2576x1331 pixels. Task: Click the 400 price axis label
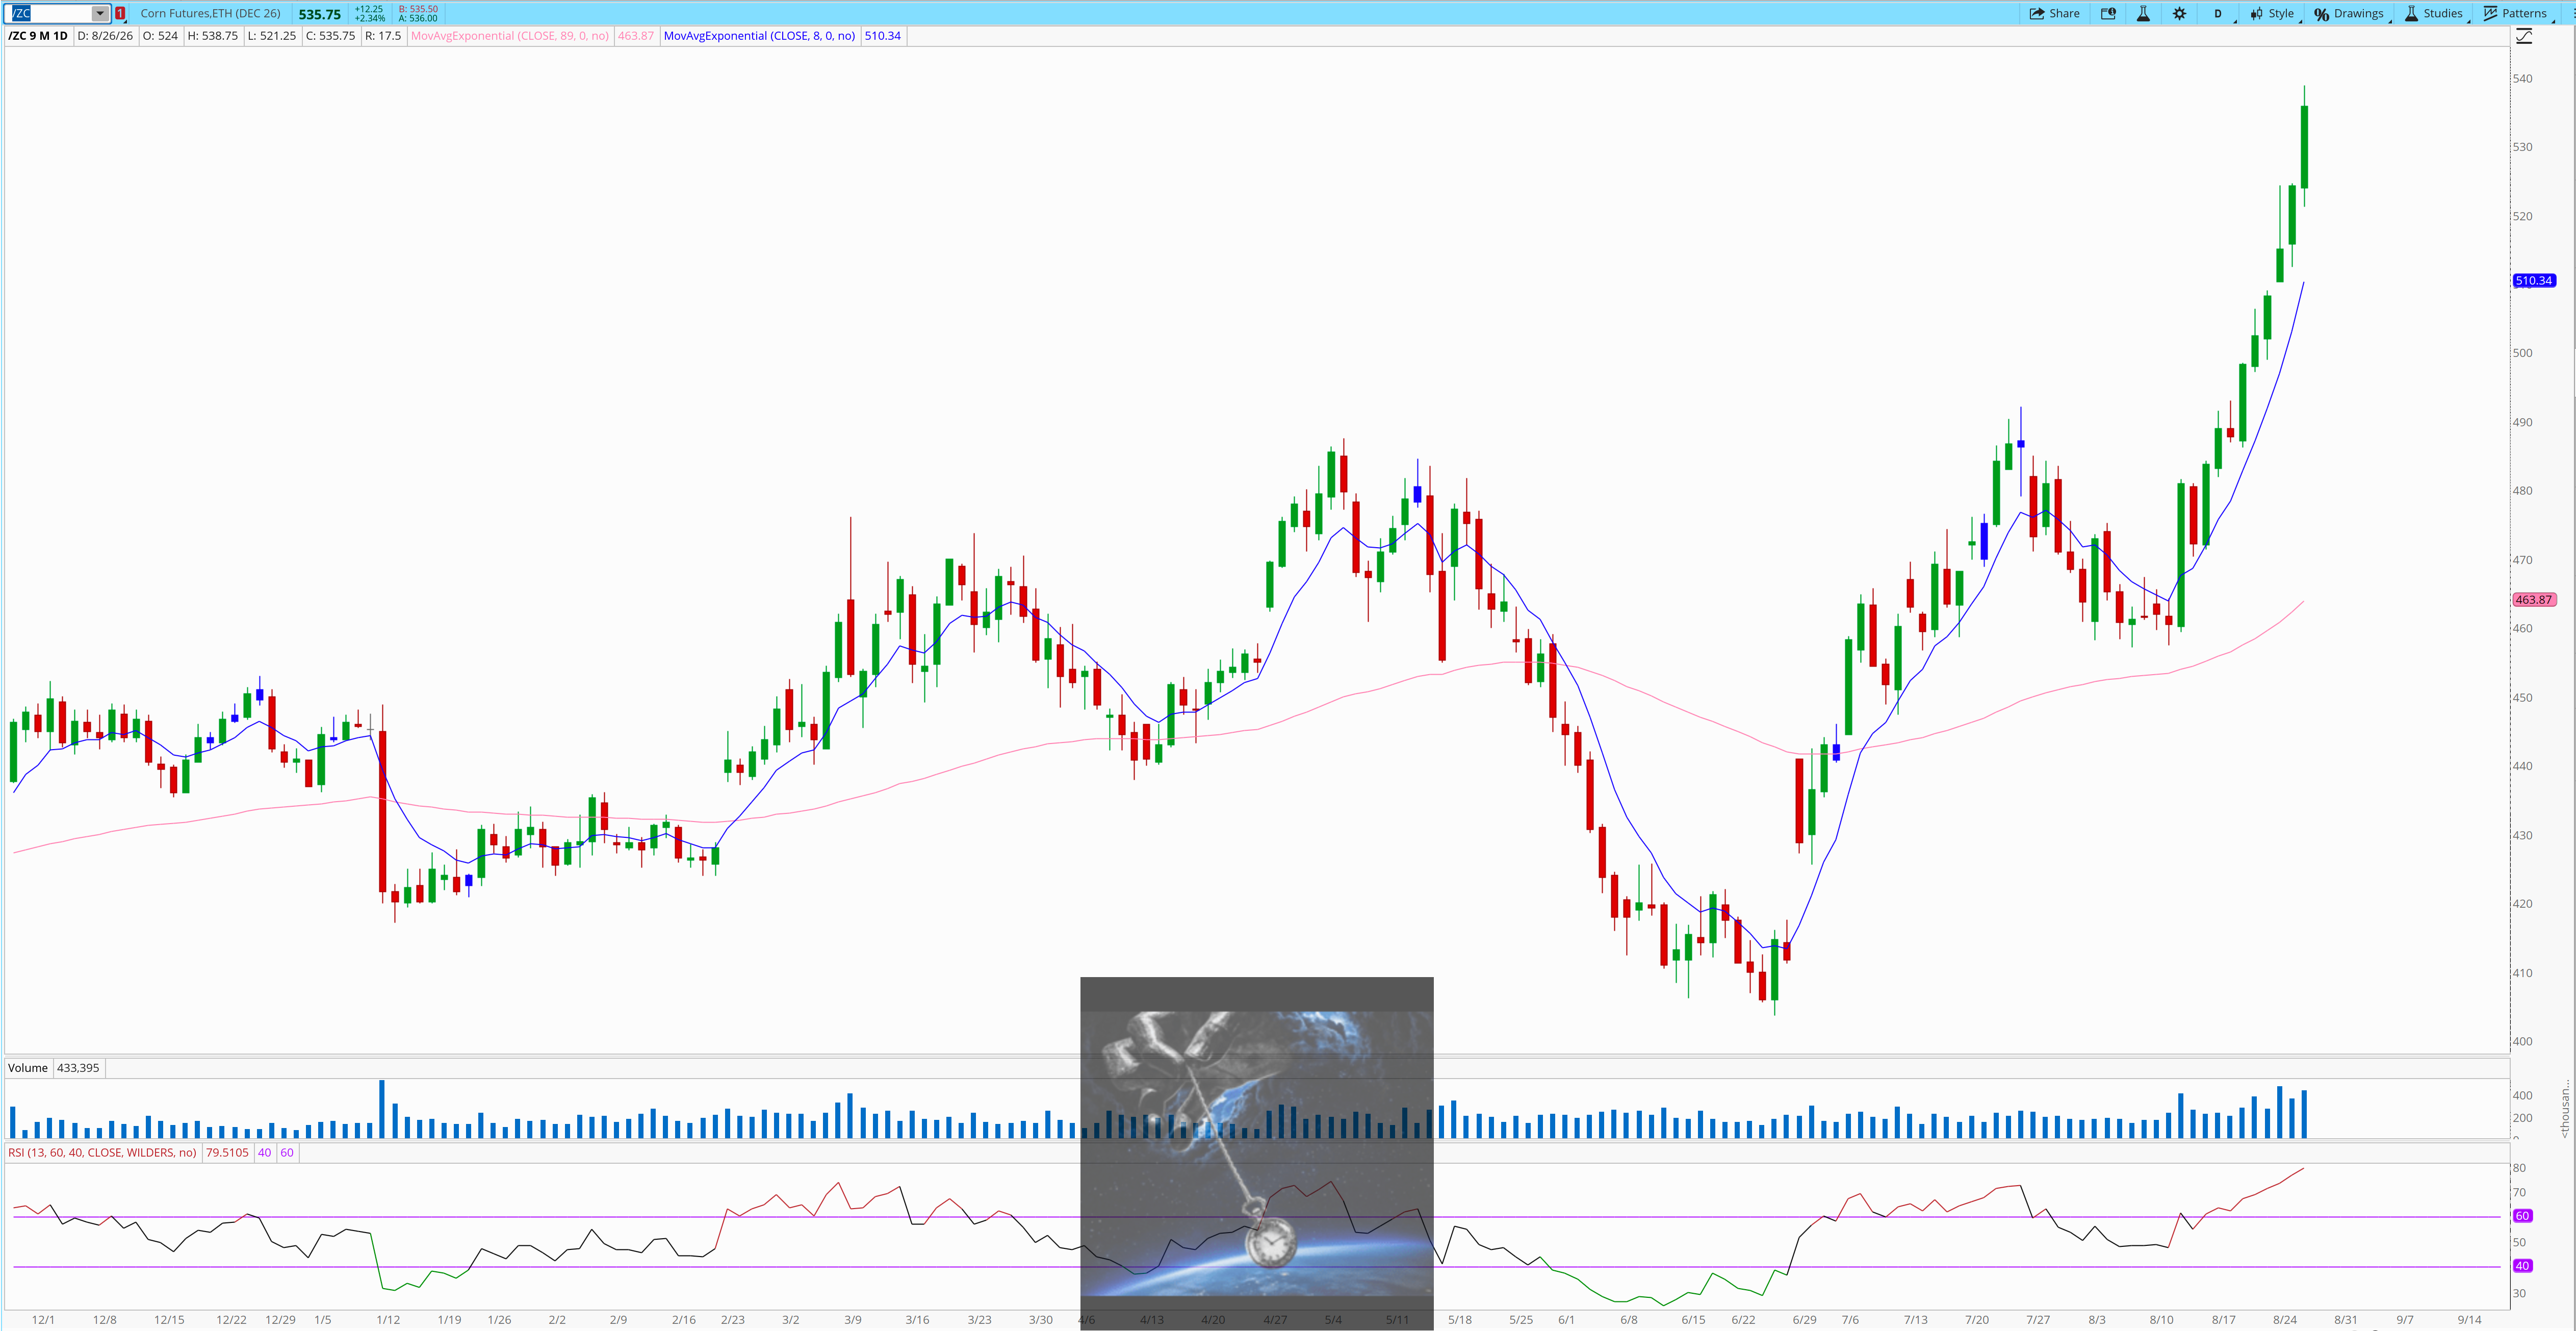[x=2523, y=1042]
